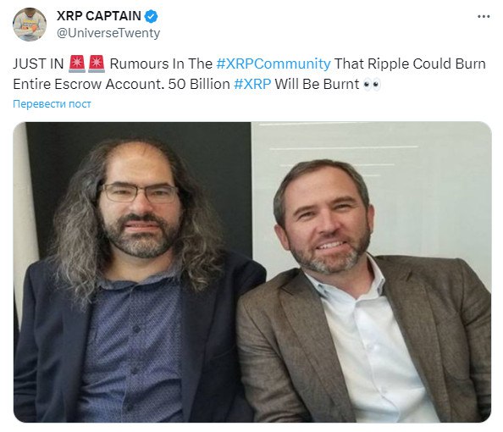
Task: Click the phrase Entire Escrow Account
Action: pyautogui.click(x=87, y=84)
